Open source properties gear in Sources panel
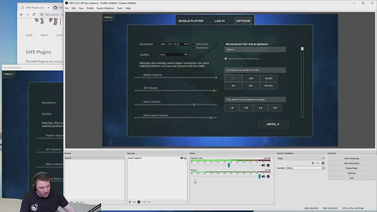377x212 pixels. click(139, 202)
